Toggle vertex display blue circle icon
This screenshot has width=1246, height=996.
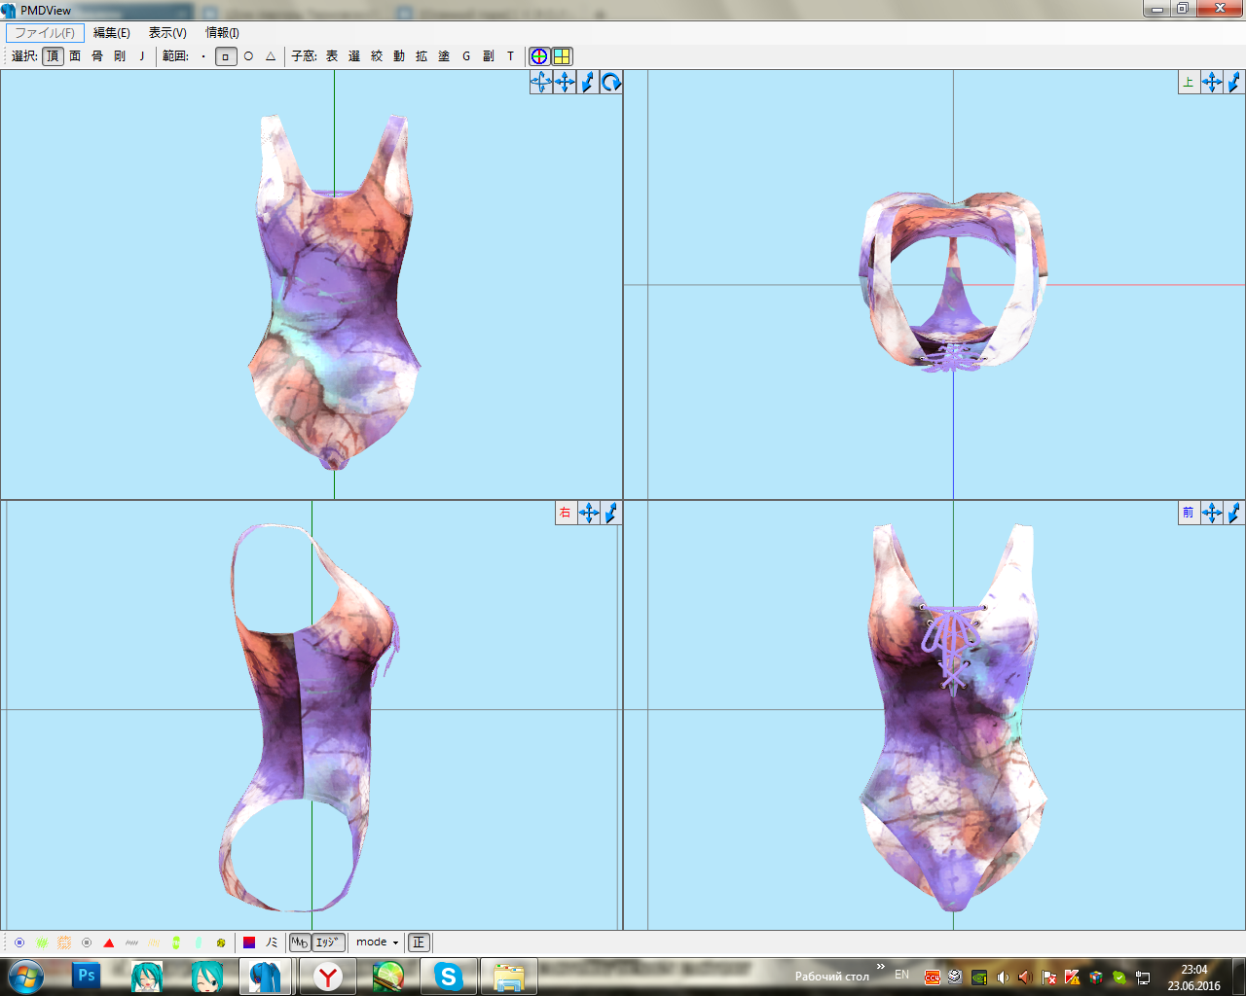point(19,943)
